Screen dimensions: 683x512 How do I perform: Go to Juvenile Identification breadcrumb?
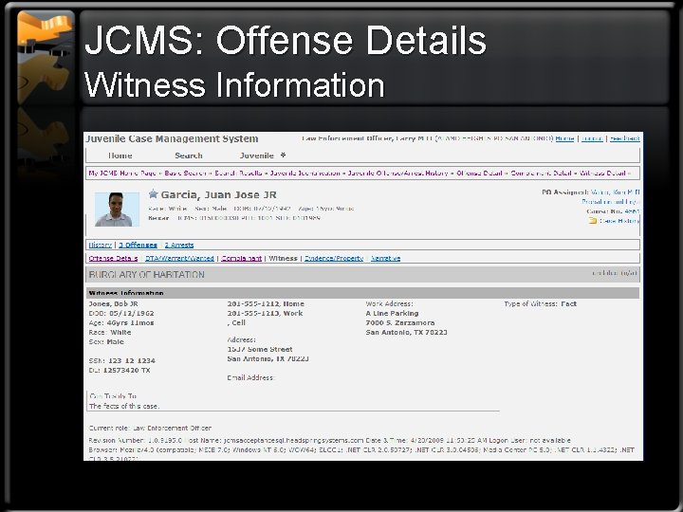coord(305,173)
